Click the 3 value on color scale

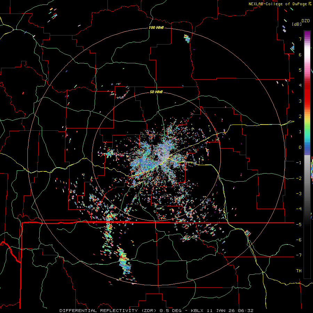coord(300,101)
